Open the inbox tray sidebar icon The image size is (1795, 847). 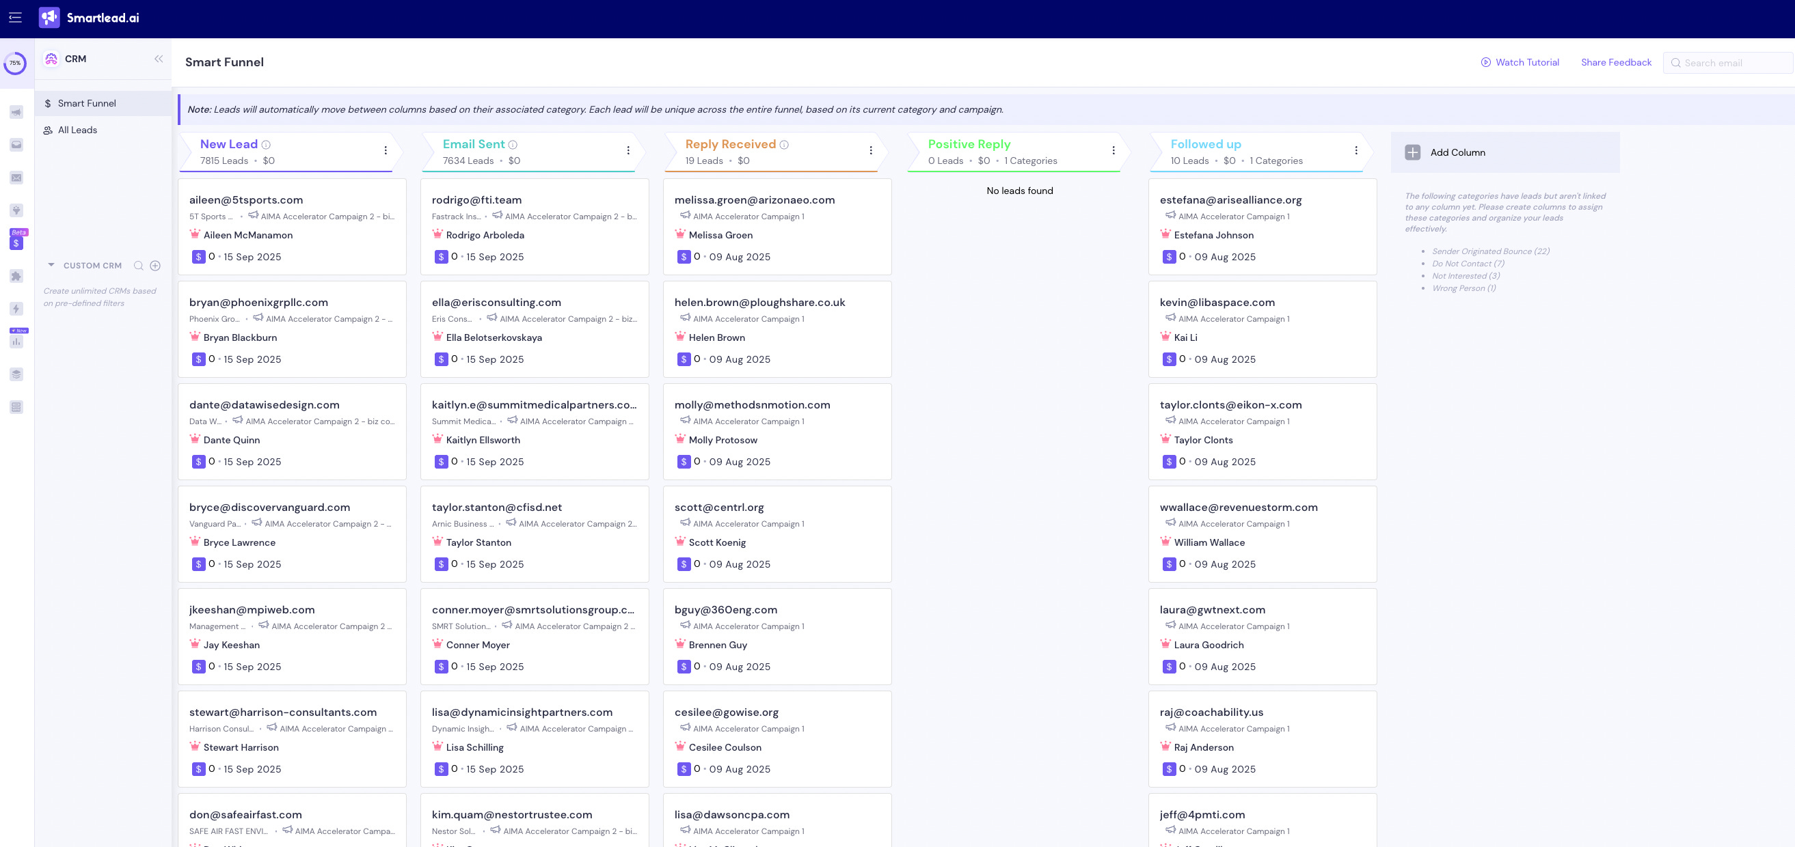click(x=16, y=145)
